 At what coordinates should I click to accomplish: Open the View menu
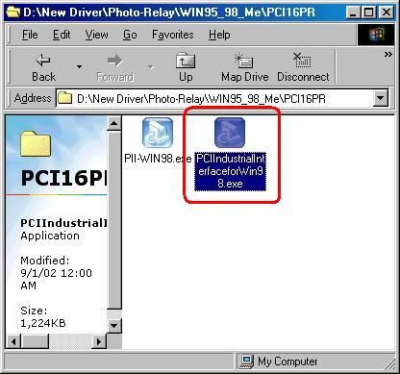pos(96,35)
